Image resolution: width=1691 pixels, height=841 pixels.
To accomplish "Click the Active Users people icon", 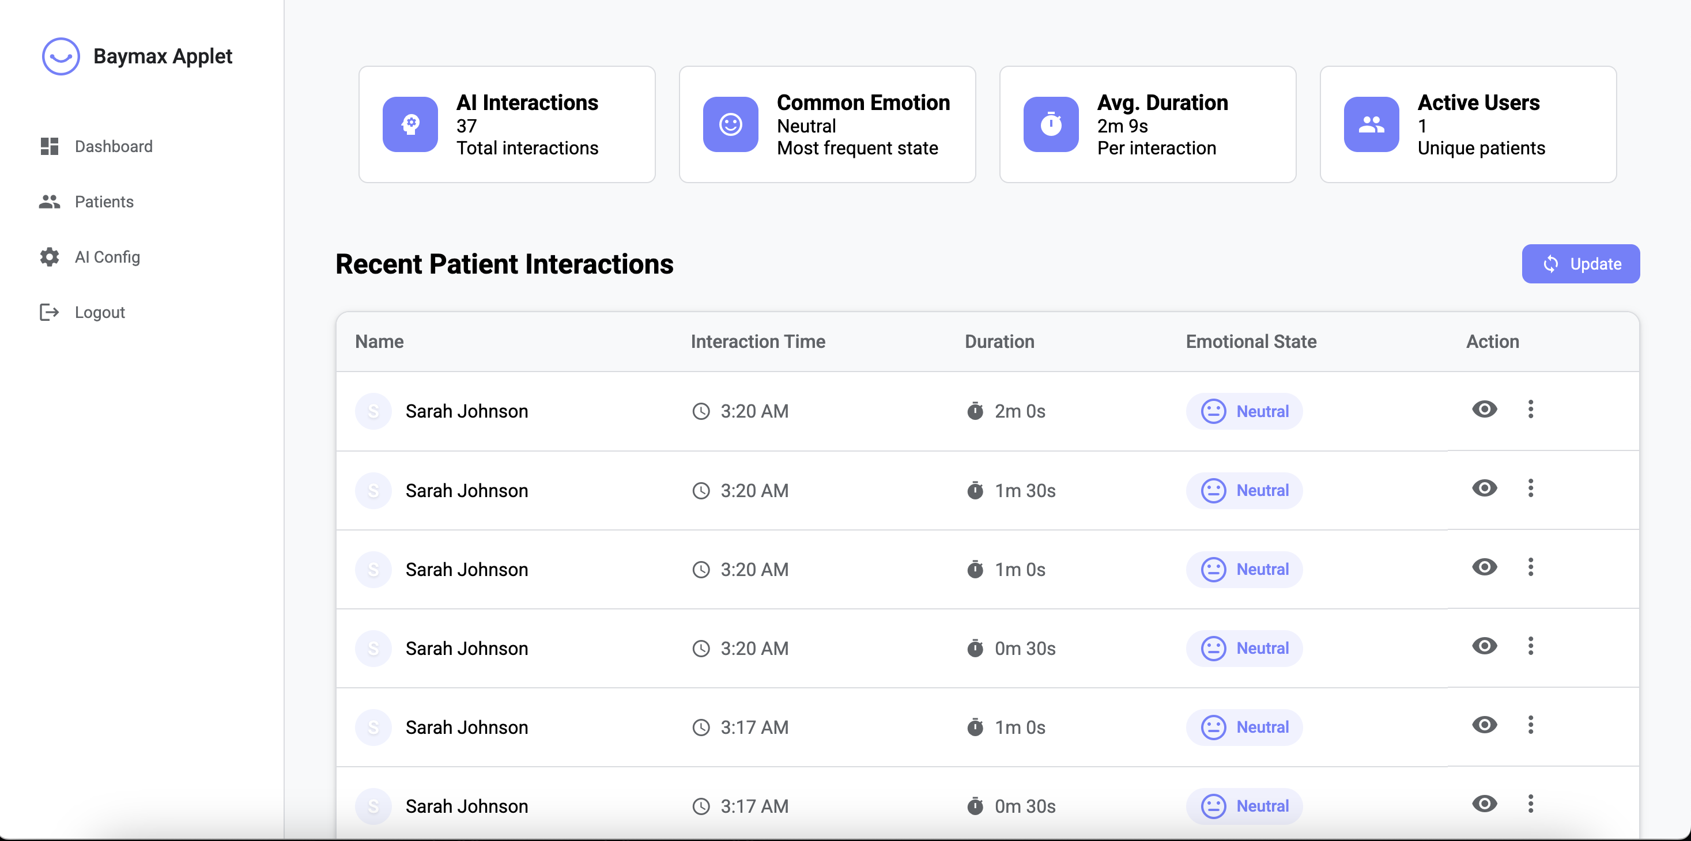I will point(1371,124).
